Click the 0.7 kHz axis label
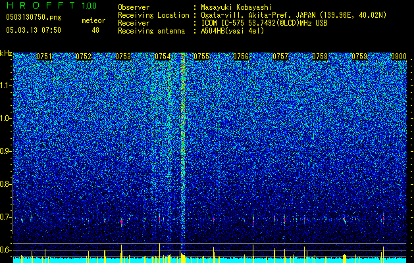Viewport: 414px width, 263px height. click(x=5, y=217)
